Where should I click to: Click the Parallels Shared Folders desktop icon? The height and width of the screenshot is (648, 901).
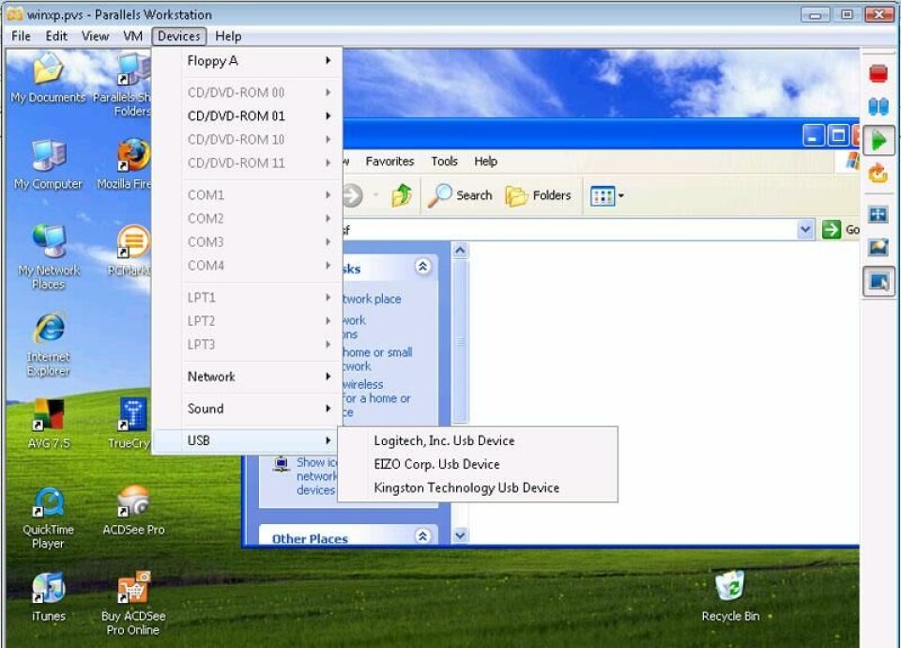pyautogui.click(x=124, y=84)
